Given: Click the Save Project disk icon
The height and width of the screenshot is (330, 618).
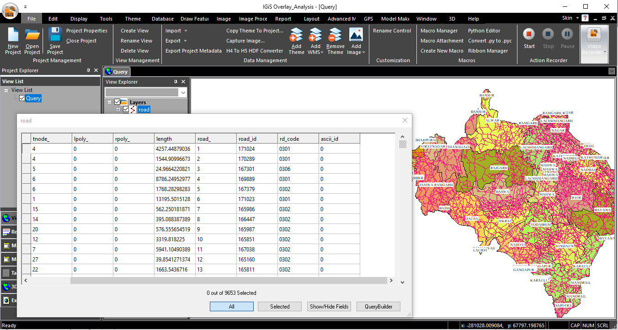Looking at the screenshot, I should click(55, 35).
